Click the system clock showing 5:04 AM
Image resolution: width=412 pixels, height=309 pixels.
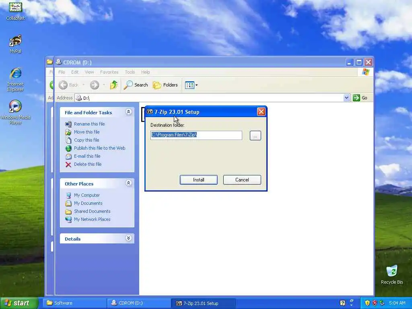tap(397, 303)
